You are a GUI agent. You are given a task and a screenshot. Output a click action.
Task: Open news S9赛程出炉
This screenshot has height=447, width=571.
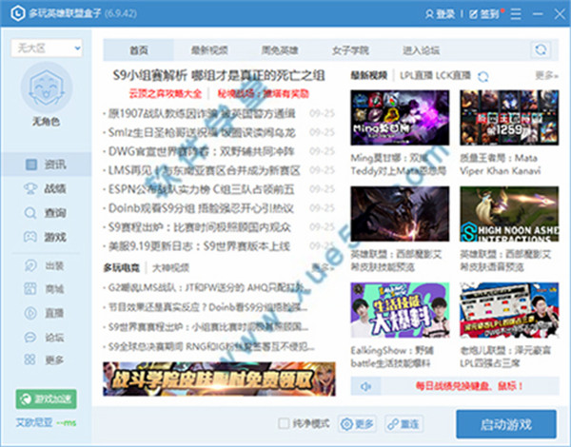click(x=202, y=227)
